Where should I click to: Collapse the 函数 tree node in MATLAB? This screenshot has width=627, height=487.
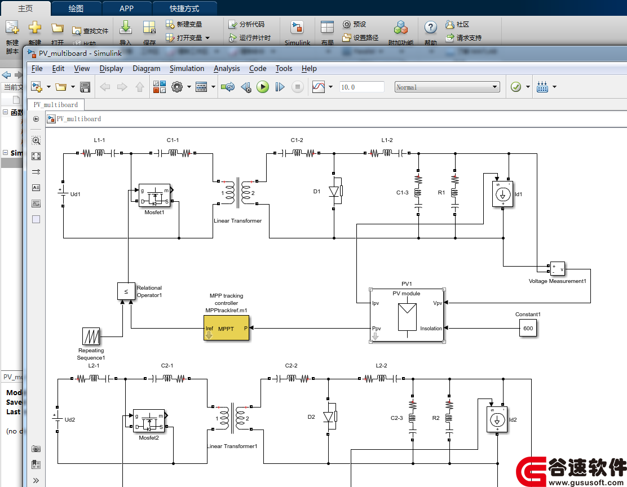click(6, 112)
